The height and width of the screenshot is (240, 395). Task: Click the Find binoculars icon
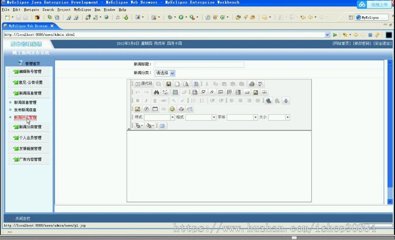(x=156, y=92)
